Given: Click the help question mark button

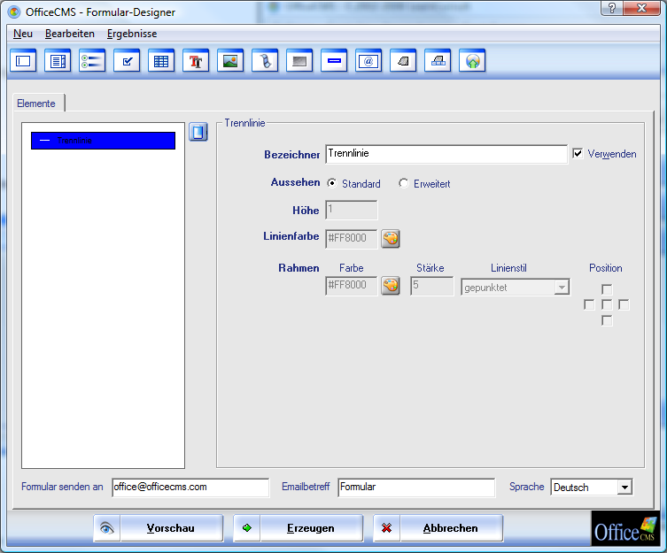Looking at the screenshot, I should tap(612, 8).
